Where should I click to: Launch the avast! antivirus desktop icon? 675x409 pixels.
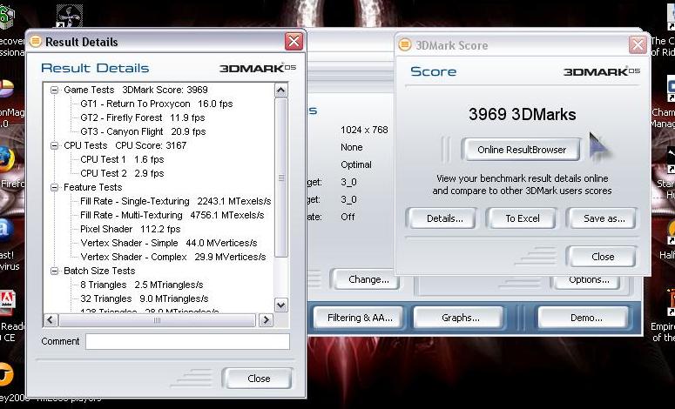[x=7, y=231]
